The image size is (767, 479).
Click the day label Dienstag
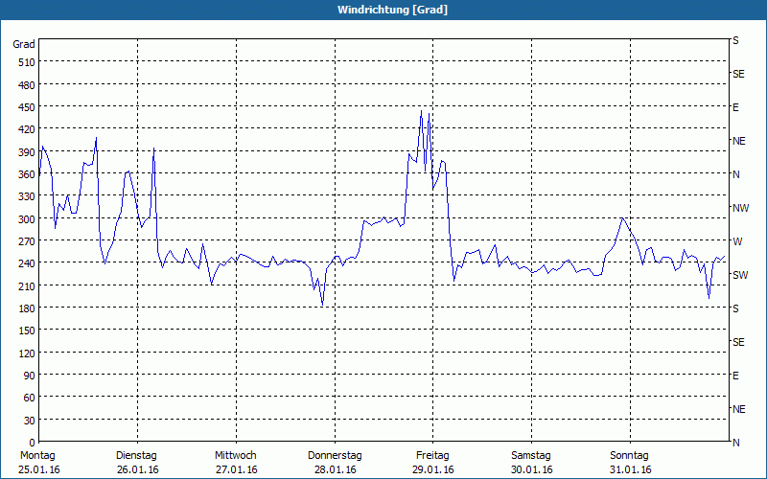[136, 455]
